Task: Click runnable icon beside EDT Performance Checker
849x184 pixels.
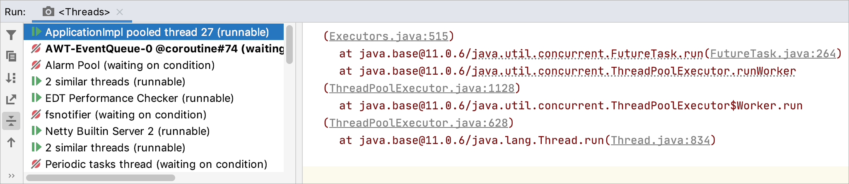Action: tap(36, 98)
